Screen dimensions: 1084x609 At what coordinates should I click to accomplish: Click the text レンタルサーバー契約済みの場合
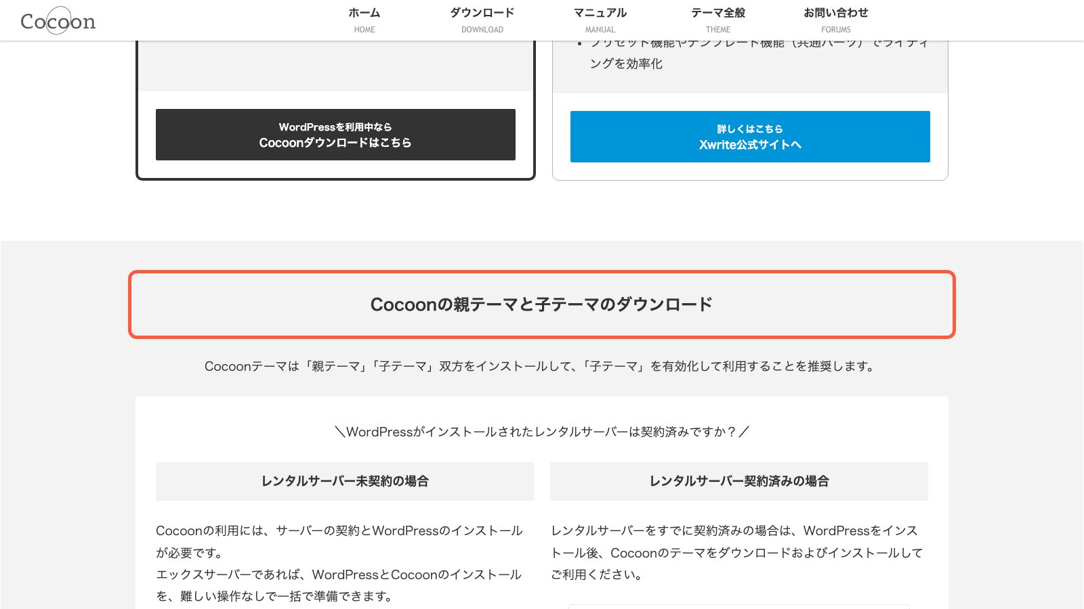739,481
